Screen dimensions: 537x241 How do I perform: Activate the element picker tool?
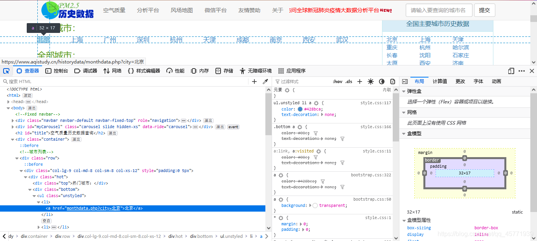[x=6, y=71]
